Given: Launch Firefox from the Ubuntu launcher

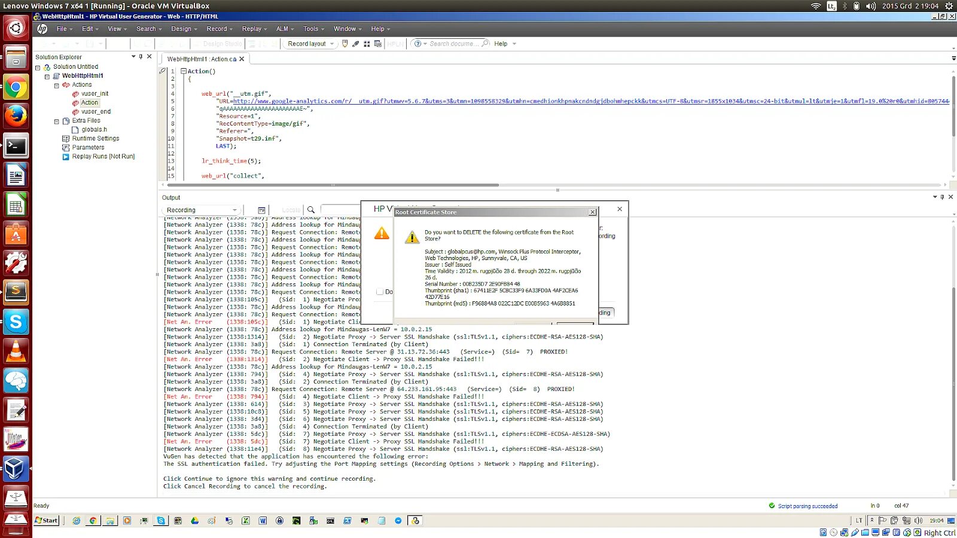Looking at the screenshot, I should click(16, 116).
